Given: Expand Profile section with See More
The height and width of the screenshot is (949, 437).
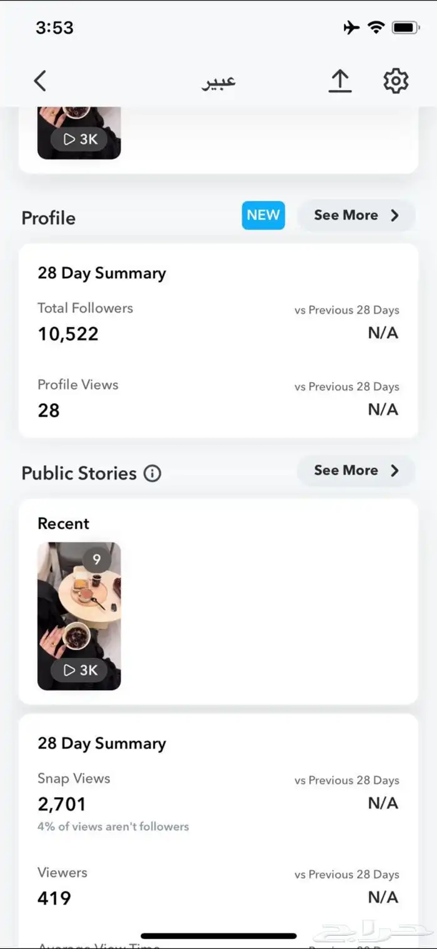Looking at the screenshot, I should 356,215.
